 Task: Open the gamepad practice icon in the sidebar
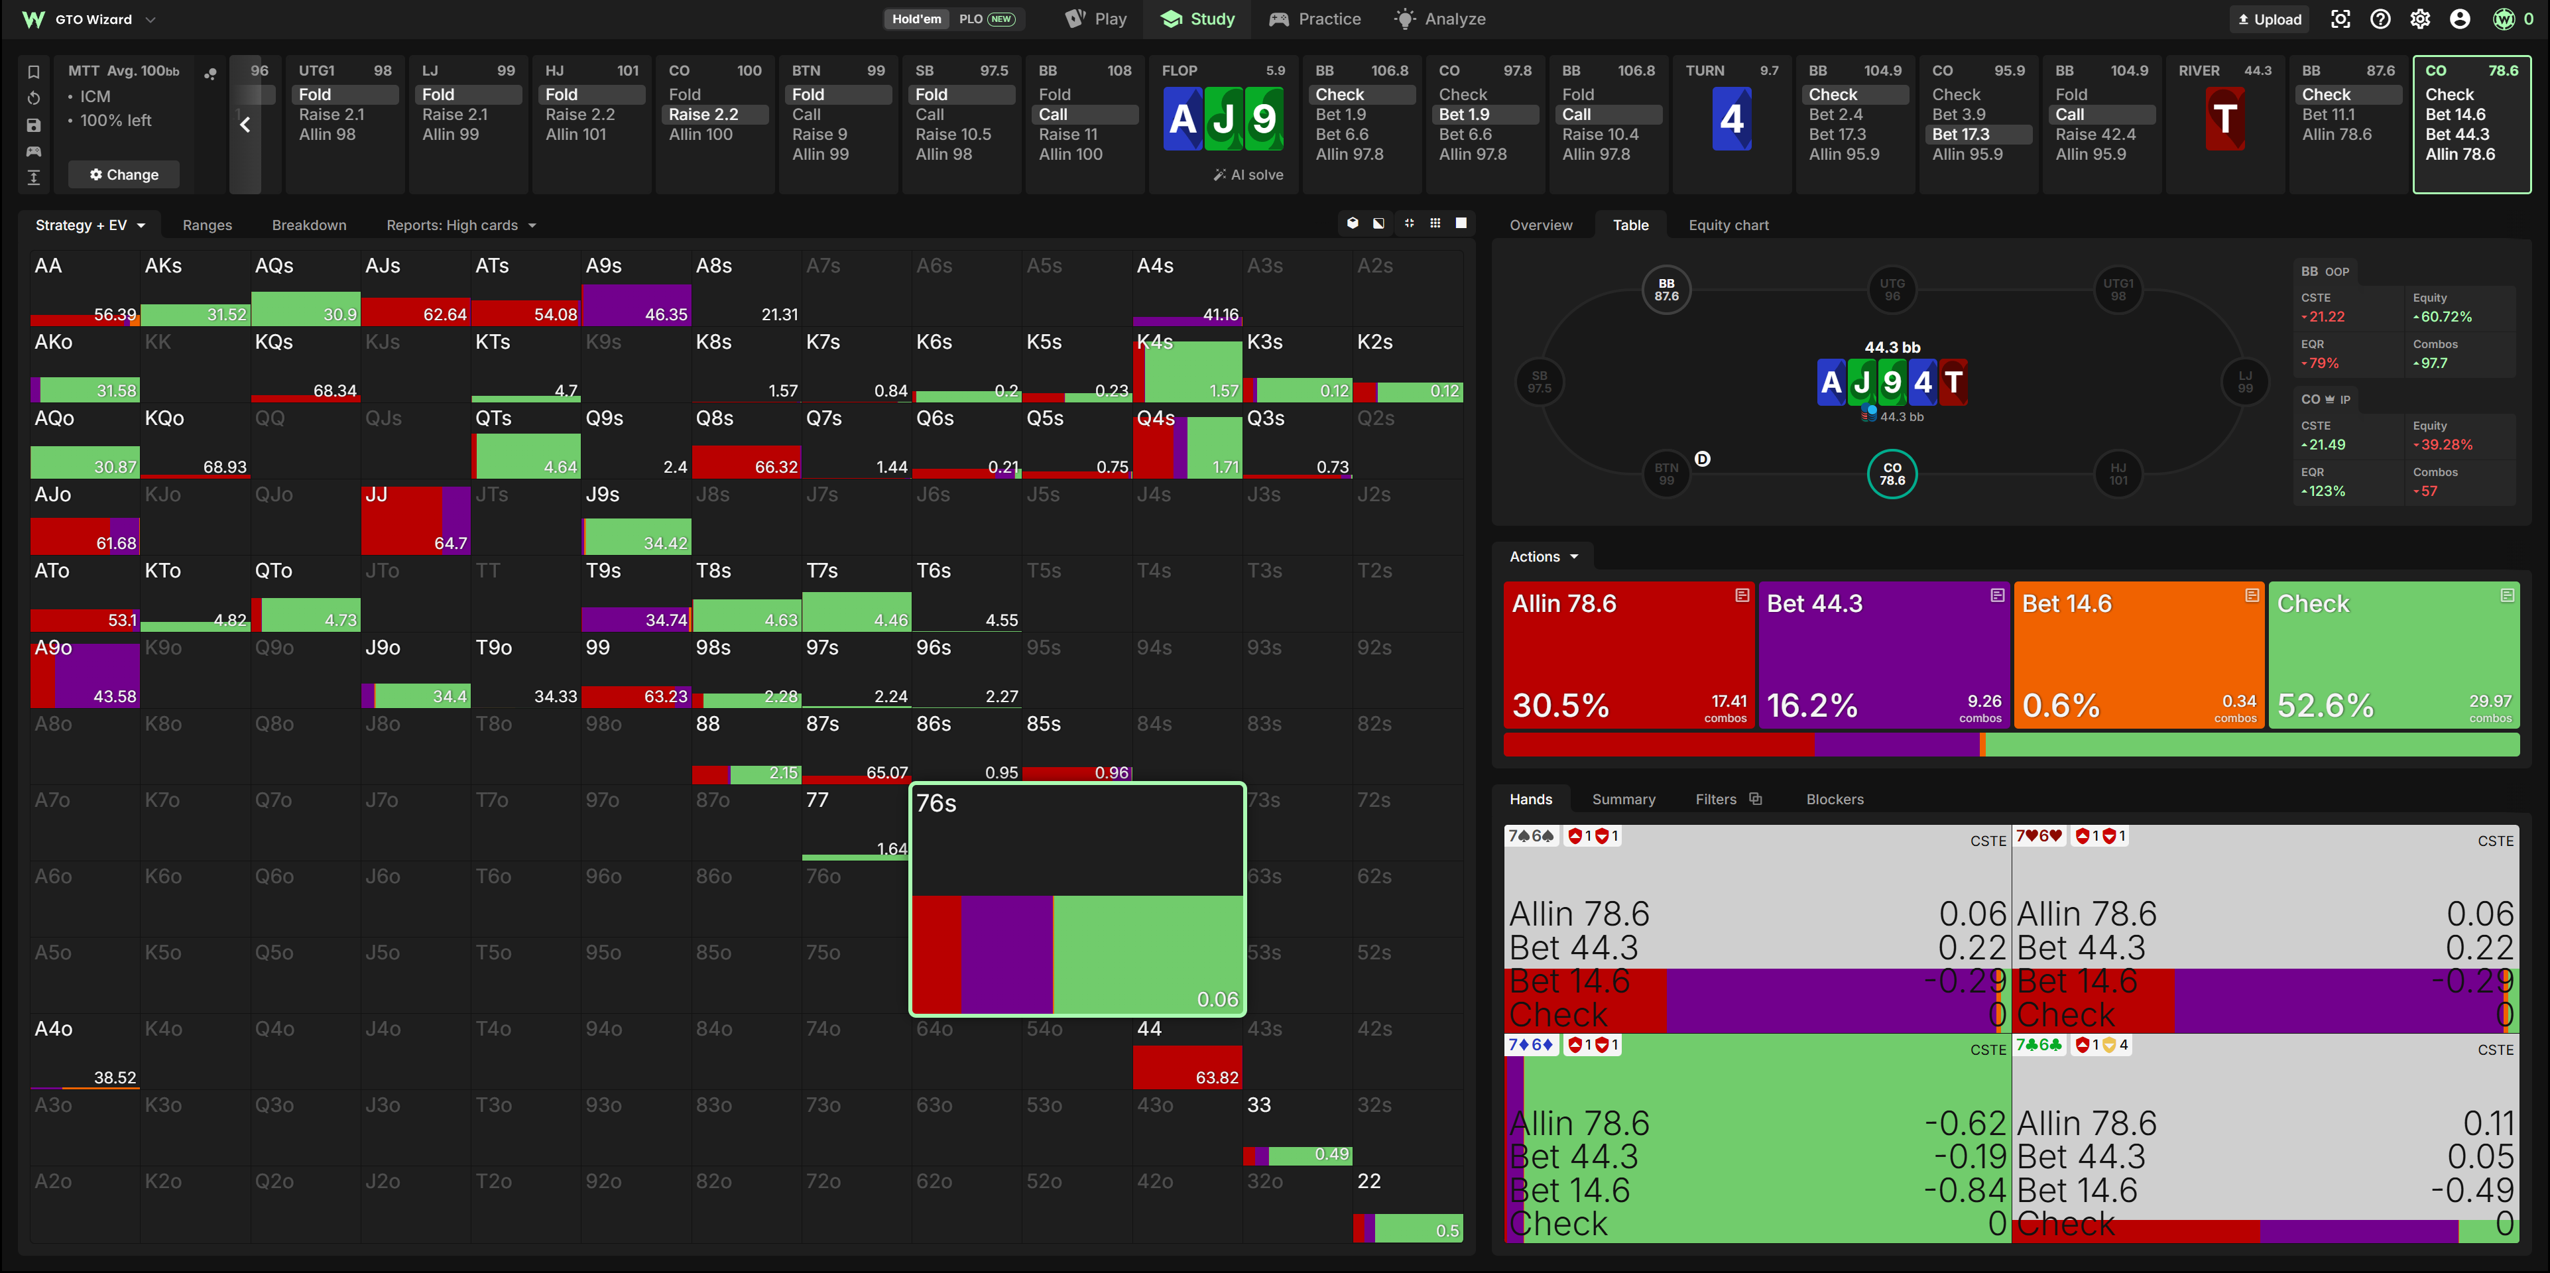34,151
